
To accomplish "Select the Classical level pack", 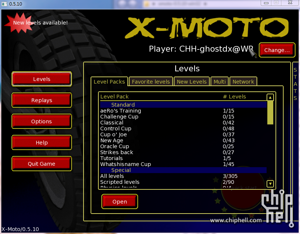I will 183,123.
